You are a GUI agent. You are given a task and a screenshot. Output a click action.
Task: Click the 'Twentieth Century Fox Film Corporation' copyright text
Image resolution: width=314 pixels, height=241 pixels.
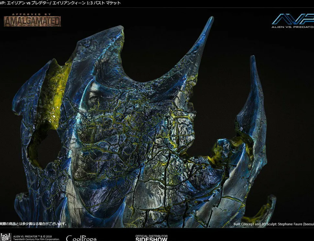(37, 239)
